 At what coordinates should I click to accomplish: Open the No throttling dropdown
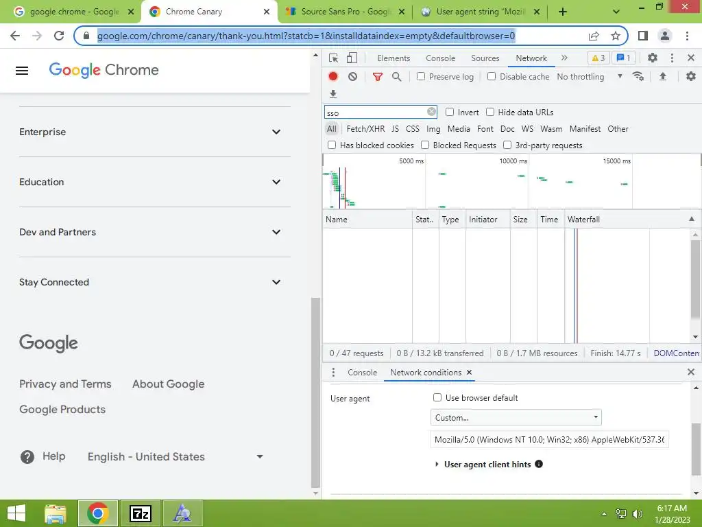tap(590, 77)
